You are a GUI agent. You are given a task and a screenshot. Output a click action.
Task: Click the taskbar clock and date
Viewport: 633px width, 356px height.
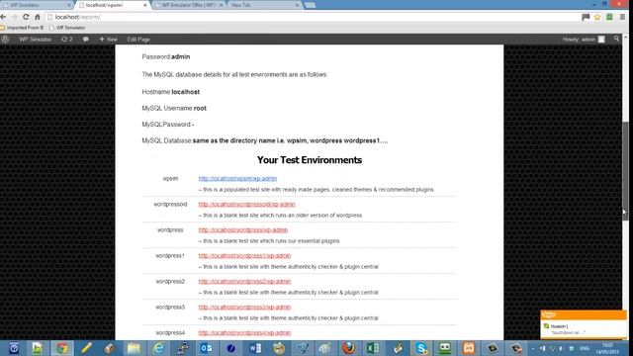coord(607,348)
